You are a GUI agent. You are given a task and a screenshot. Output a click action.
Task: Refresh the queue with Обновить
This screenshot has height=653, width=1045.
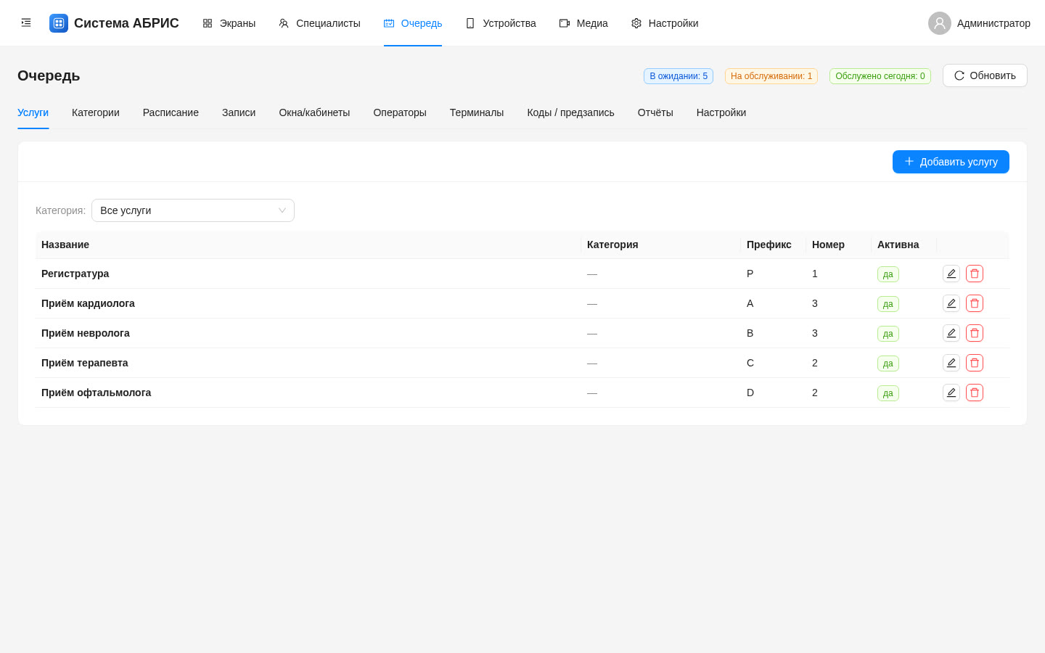point(985,75)
